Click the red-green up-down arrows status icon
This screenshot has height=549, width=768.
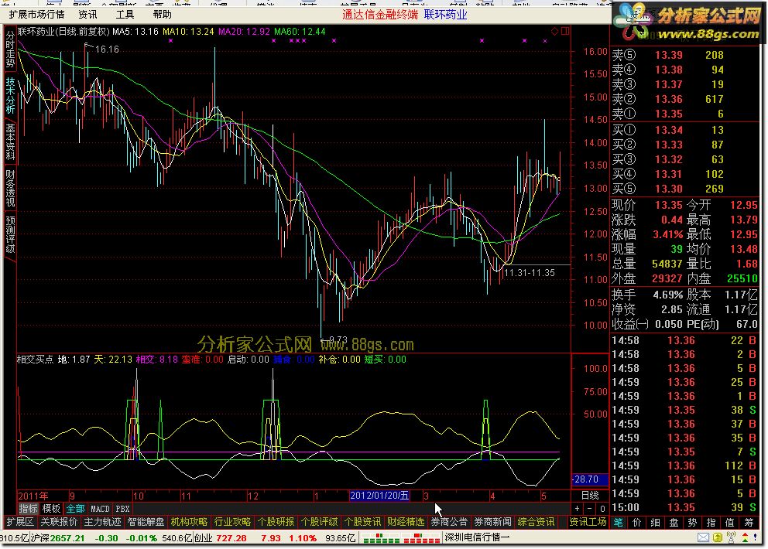tap(745, 537)
